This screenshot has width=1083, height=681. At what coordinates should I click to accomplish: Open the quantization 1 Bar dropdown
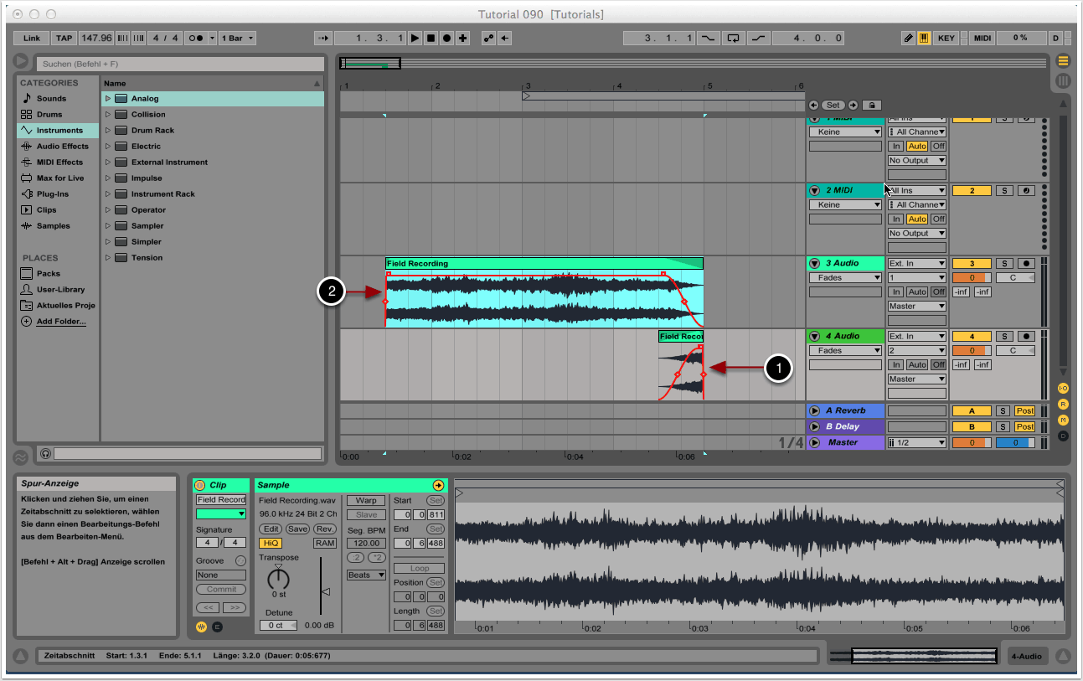(238, 38)
